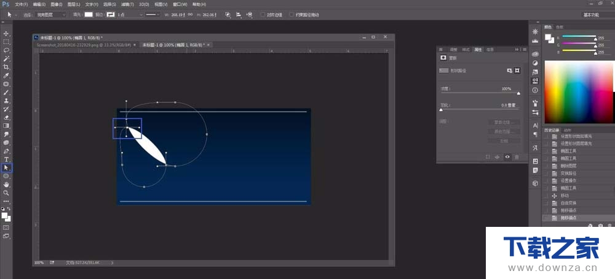Open the Character panel (A| icon)
615x279 pixels.
[536, 126]
